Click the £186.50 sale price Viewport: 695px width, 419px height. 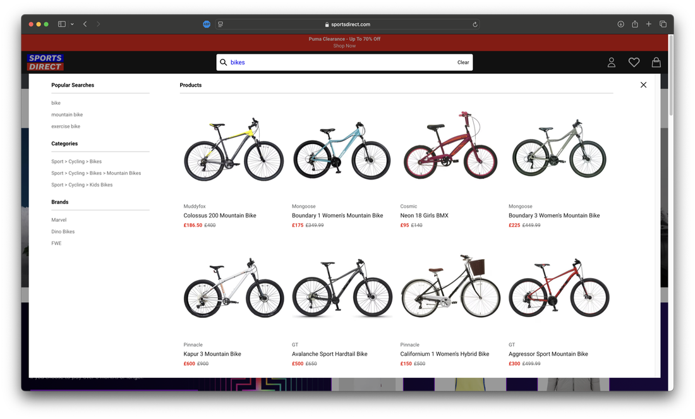pyautogui.click(x=193, y=225)
